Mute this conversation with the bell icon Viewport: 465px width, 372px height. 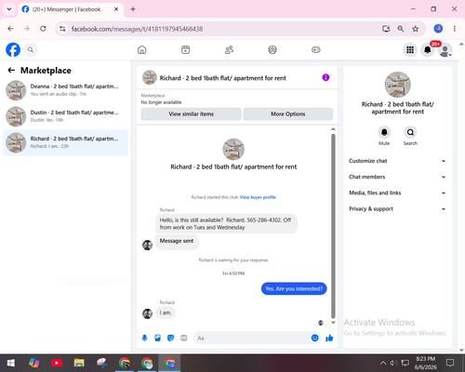[384, 132]
